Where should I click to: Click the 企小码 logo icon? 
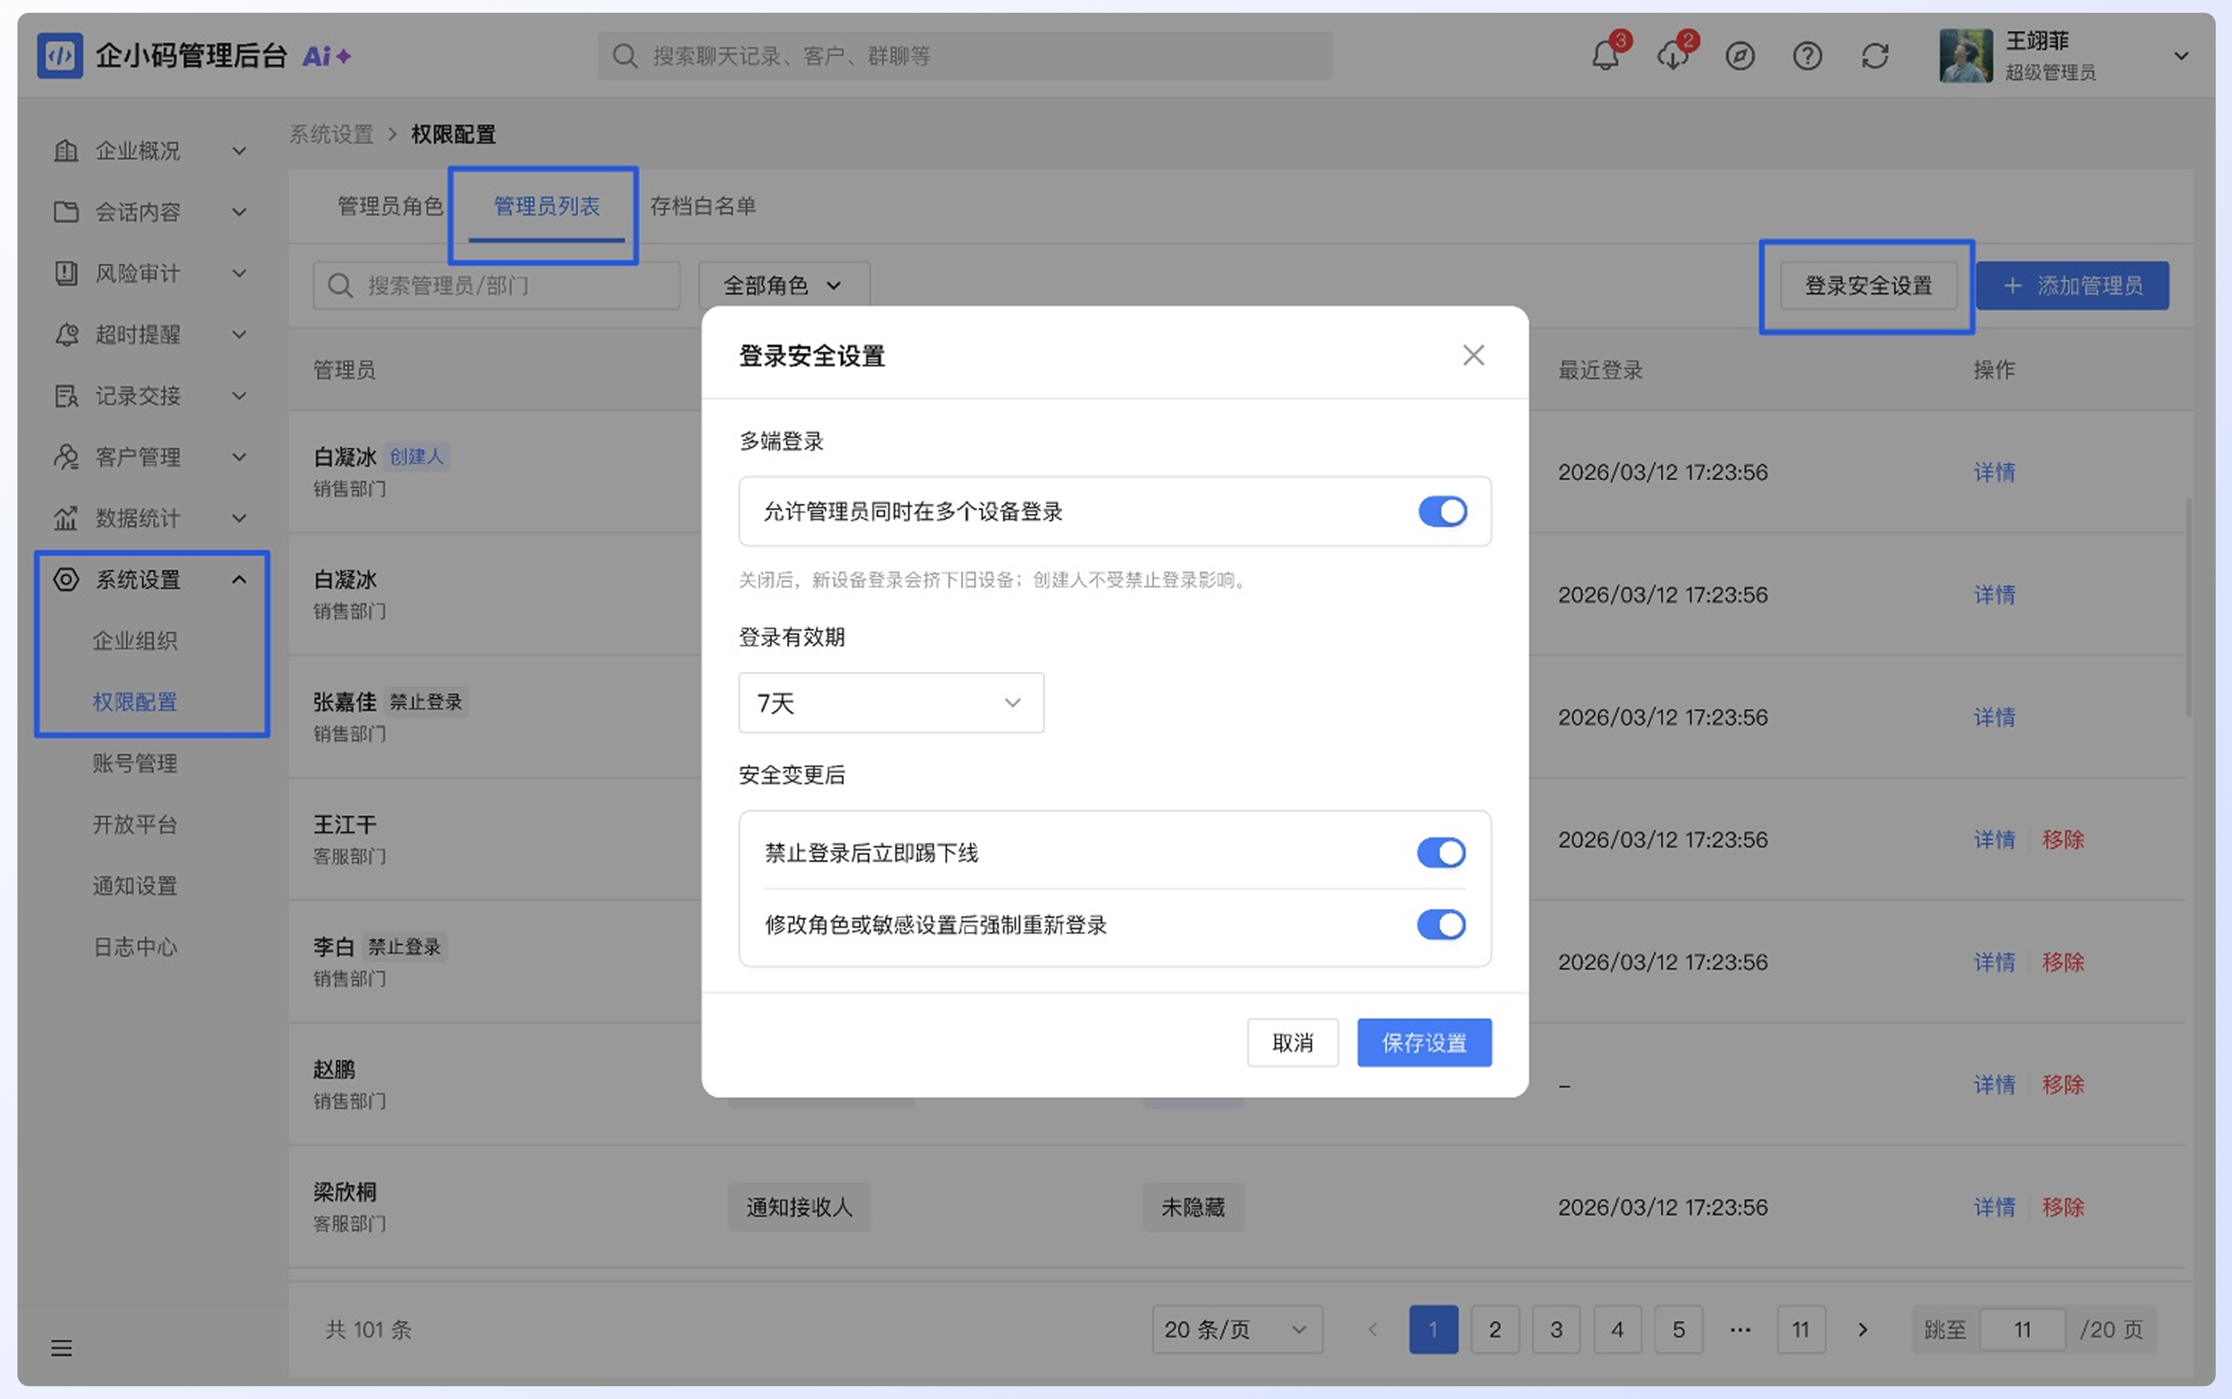click(x=60, y=56)
